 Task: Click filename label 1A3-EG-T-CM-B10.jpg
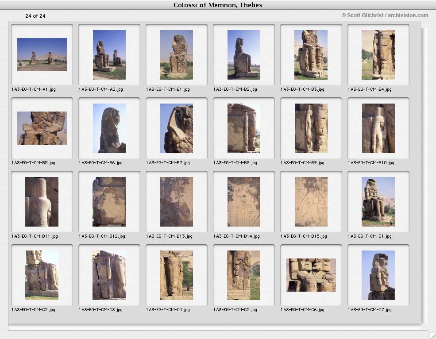[371, 163]
